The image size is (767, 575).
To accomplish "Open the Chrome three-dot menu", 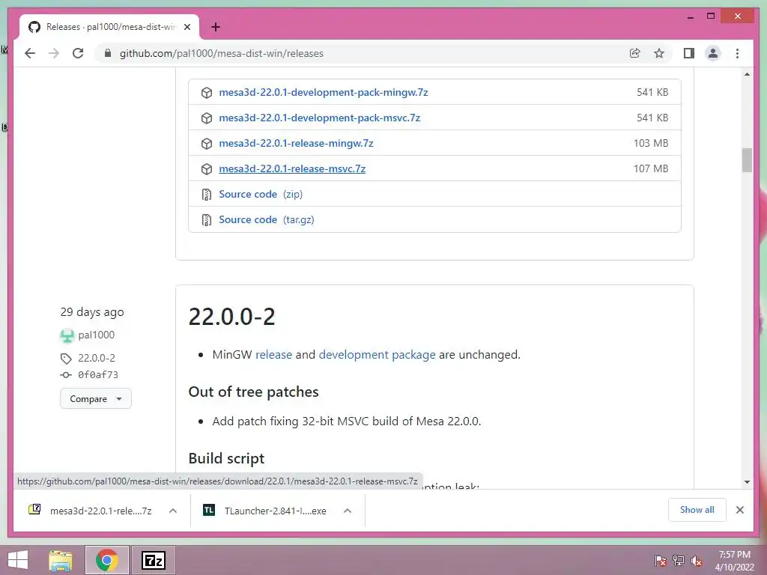I will click(x=737, y=53).
